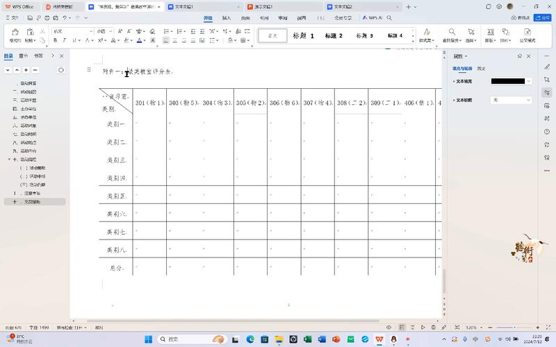Open the text outline dropdown set to none

[511, 100]
